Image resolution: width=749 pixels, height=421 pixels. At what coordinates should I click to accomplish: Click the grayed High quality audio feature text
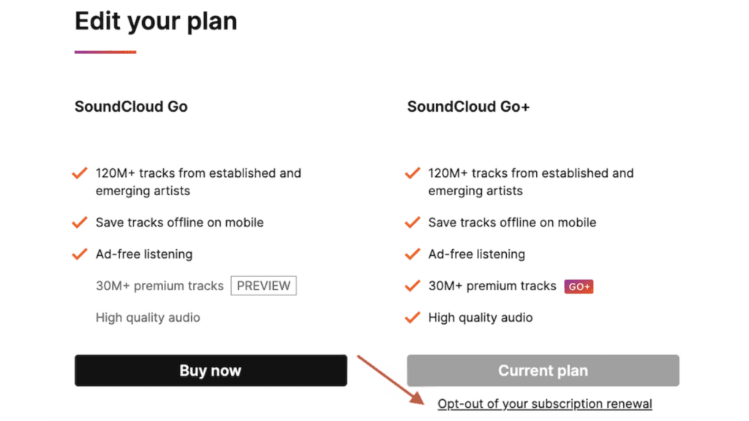pyautogui.click(x=148, y=318)
